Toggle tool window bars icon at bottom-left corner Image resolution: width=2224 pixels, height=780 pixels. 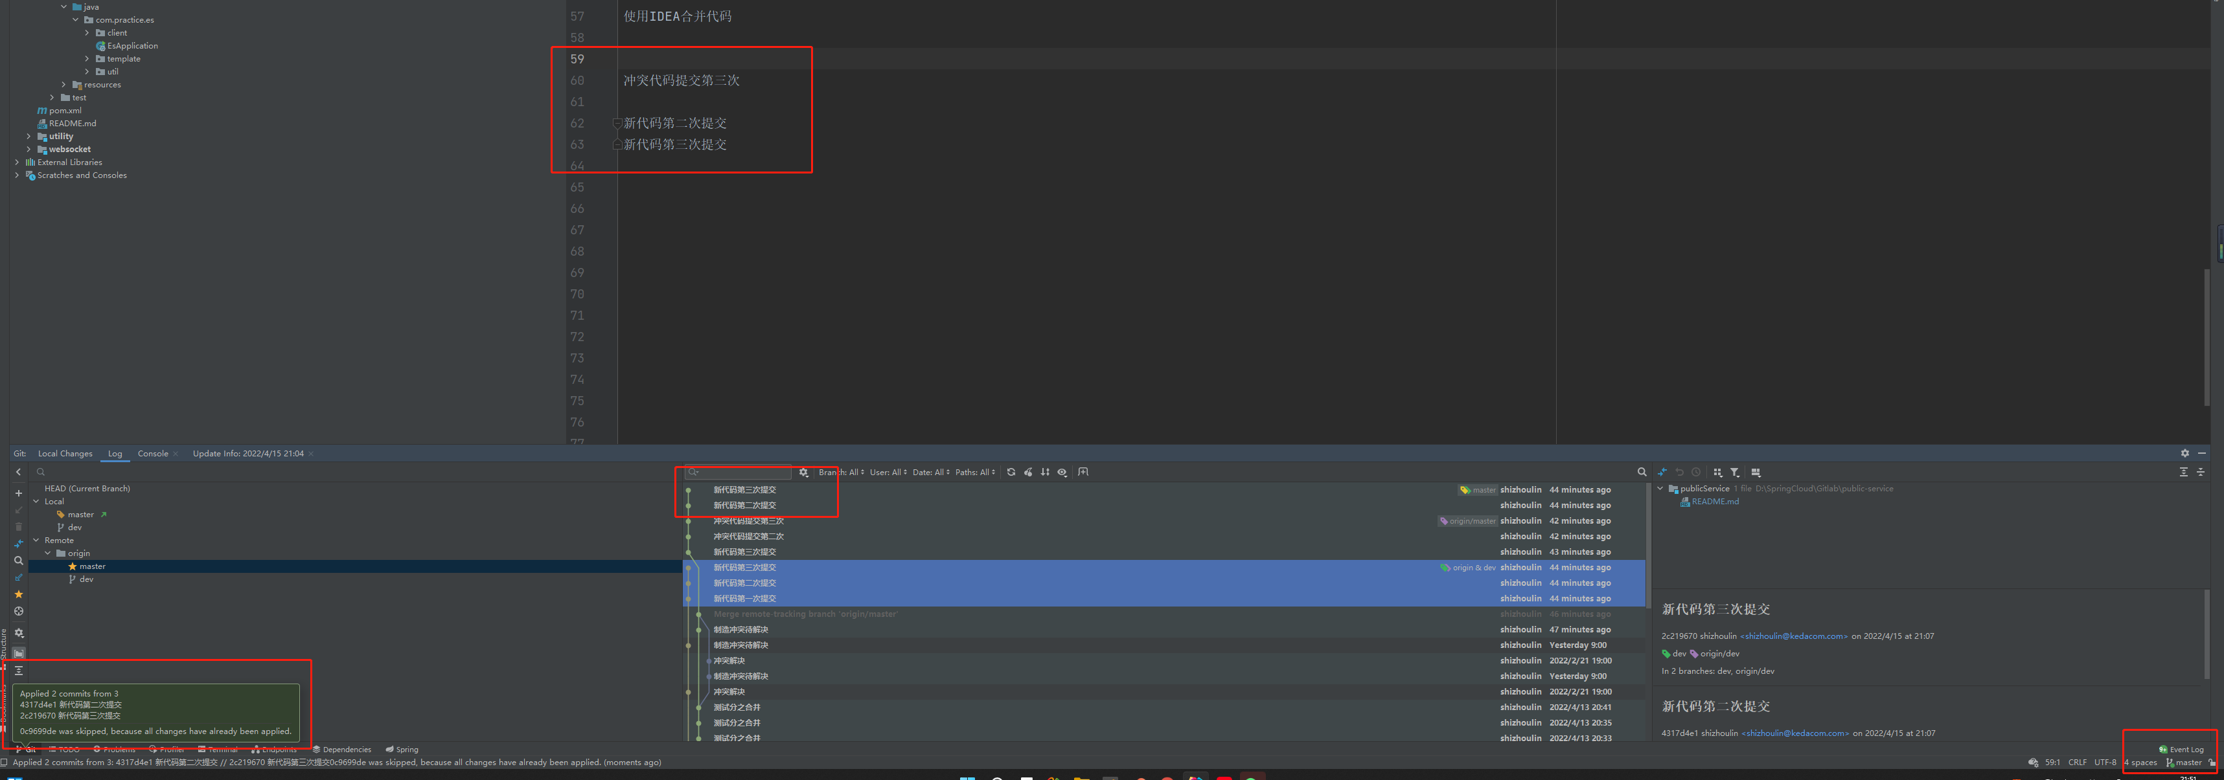5,763
